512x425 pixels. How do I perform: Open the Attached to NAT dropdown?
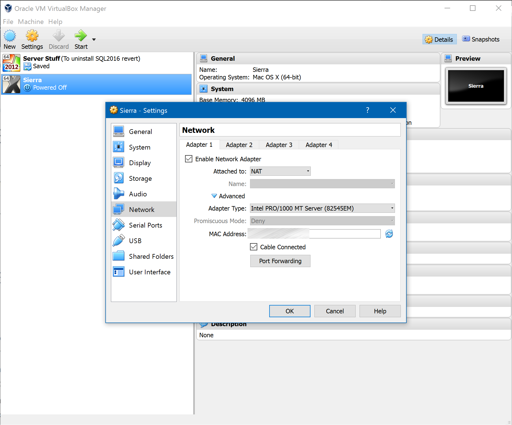pyautogui.click(x=280, y=171)
